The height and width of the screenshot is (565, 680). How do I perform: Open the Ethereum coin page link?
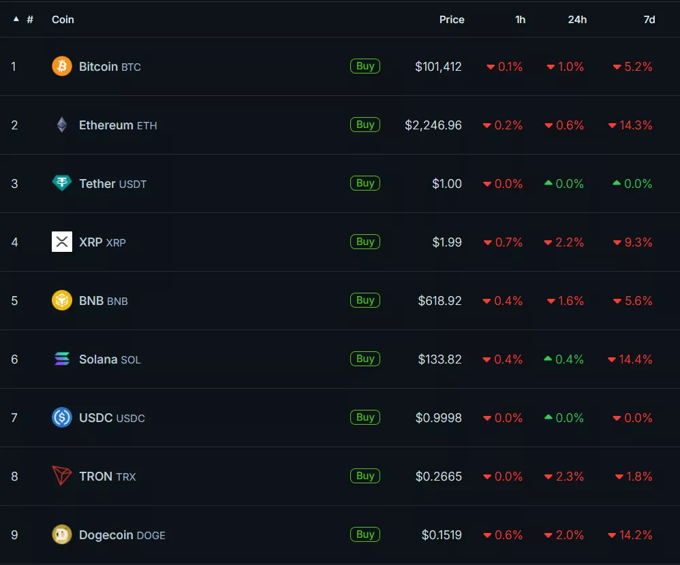pos(106,125)
